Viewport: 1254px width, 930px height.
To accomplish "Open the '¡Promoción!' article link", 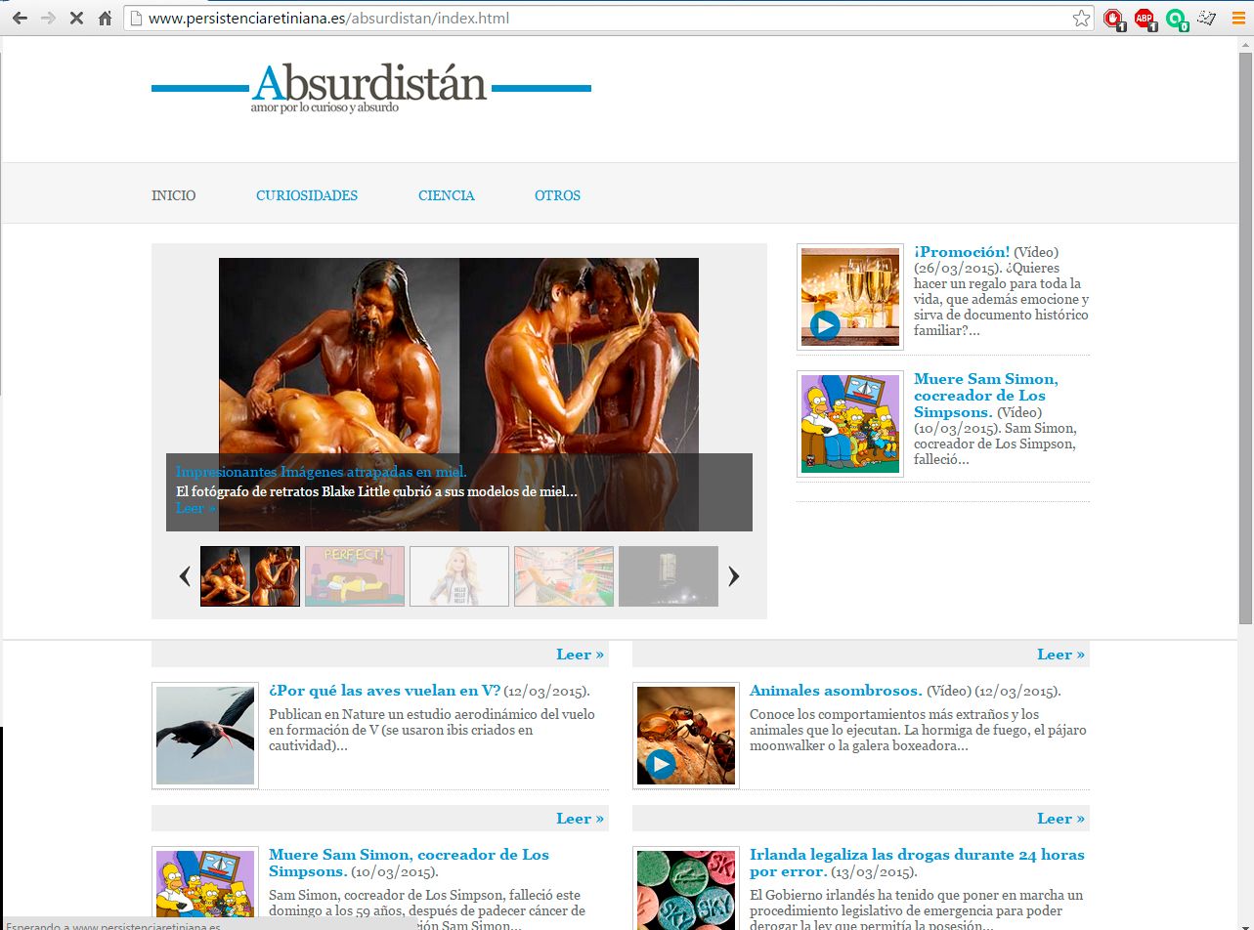I will point(962,252).
